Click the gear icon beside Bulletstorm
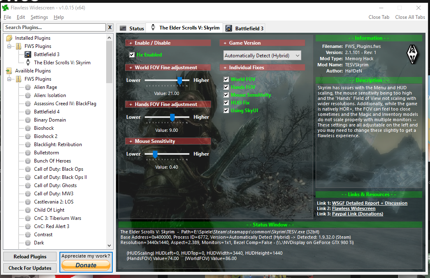This screenshot has height=278, width=430. pos(28,153)
